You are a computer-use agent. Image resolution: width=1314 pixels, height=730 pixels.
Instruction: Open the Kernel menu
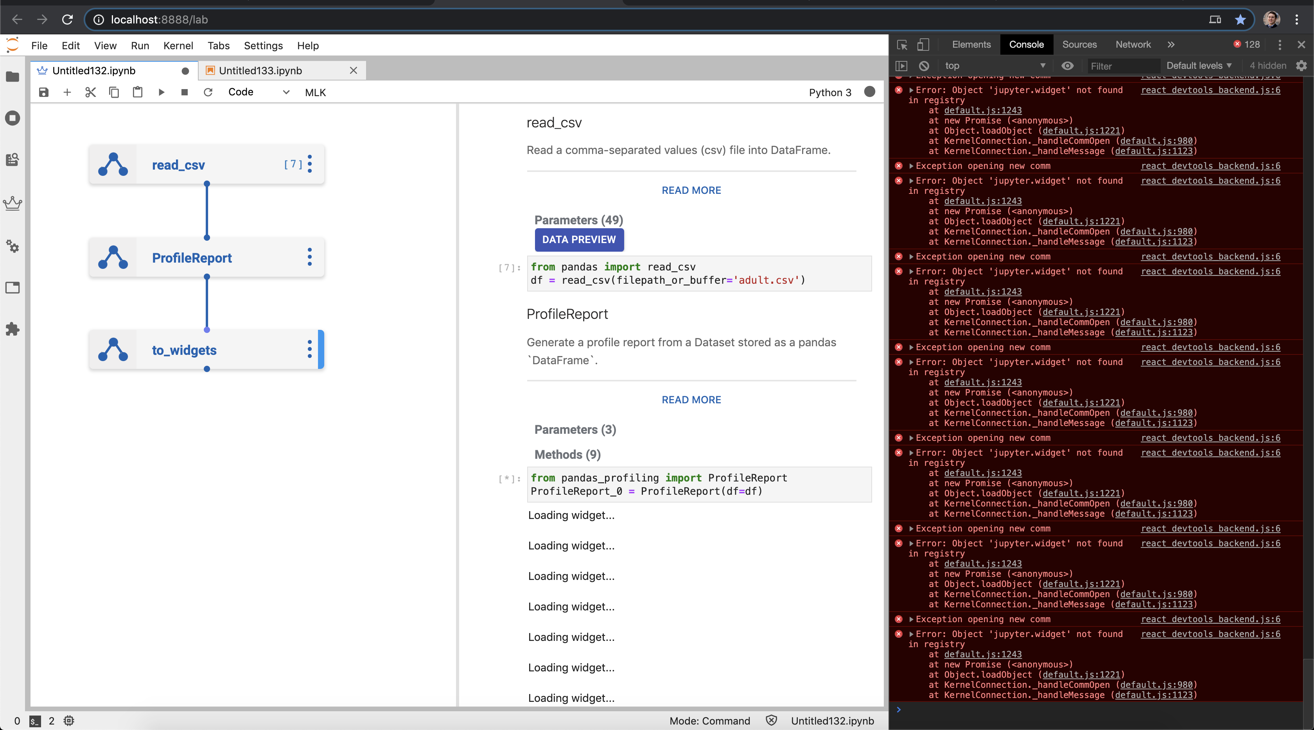tap(178, 45)
